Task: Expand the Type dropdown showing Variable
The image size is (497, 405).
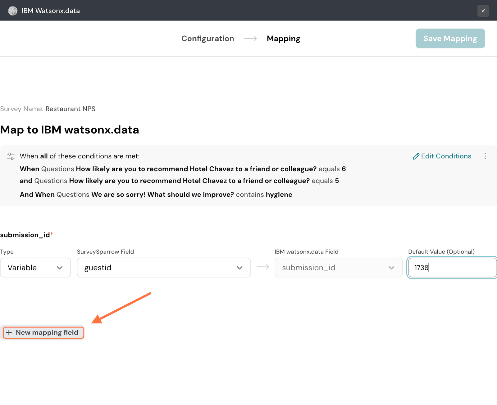Action: 35,268
